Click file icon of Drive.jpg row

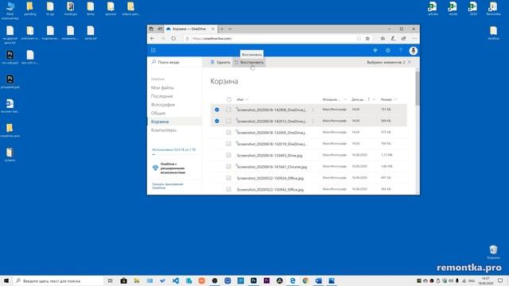pyautogui.click(x=228, y=156)
